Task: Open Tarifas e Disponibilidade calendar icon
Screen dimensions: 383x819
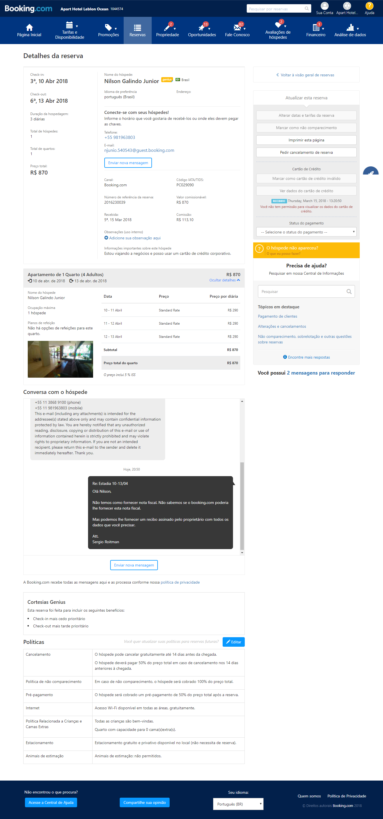Action: click(x=69, y=25)
